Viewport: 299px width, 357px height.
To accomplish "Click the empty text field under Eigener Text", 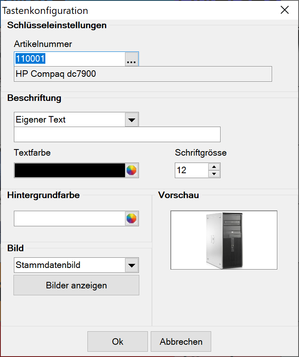I will 117,134.
